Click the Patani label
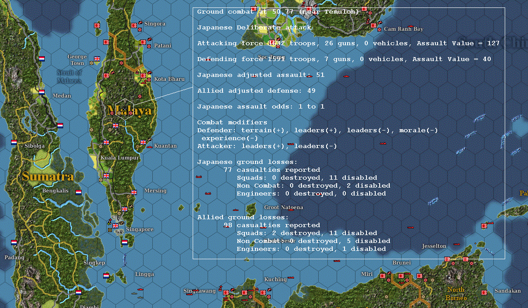The image size is (528, 308). pos(163,45)
